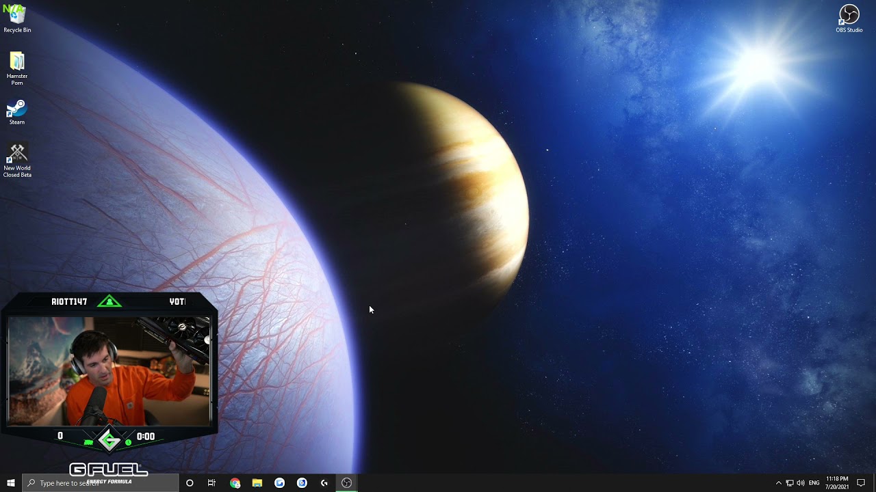Screen dimensions: 876x492
Task: Click the taskbar search box
Action: point(101,483)
